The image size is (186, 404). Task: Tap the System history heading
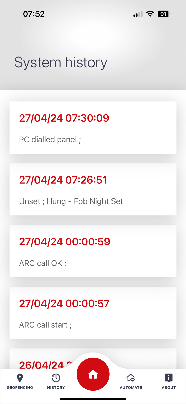tap(61, 62)
